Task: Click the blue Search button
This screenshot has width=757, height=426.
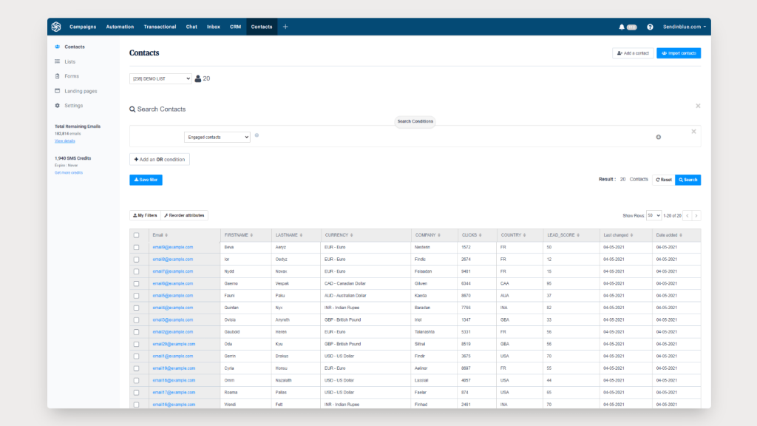Action: click(688, 180)
